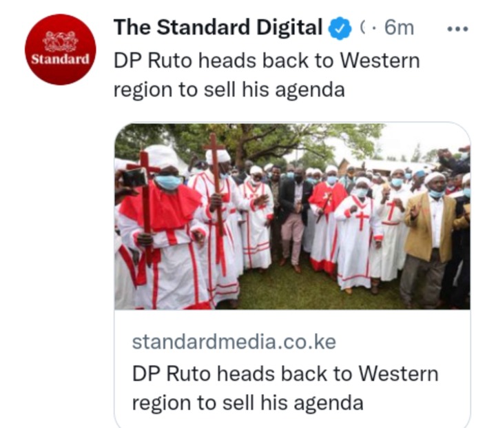Click the 6m tweet timestamp
The height and width of the screenshot is (428, 496).
point(399,28)
